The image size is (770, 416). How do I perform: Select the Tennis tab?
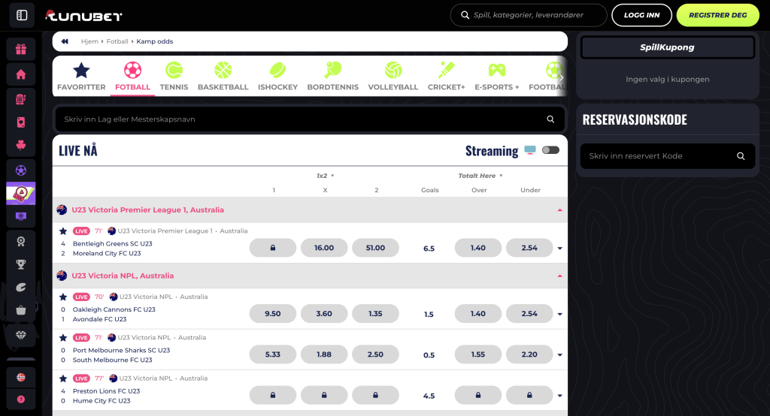coord(174,77)
